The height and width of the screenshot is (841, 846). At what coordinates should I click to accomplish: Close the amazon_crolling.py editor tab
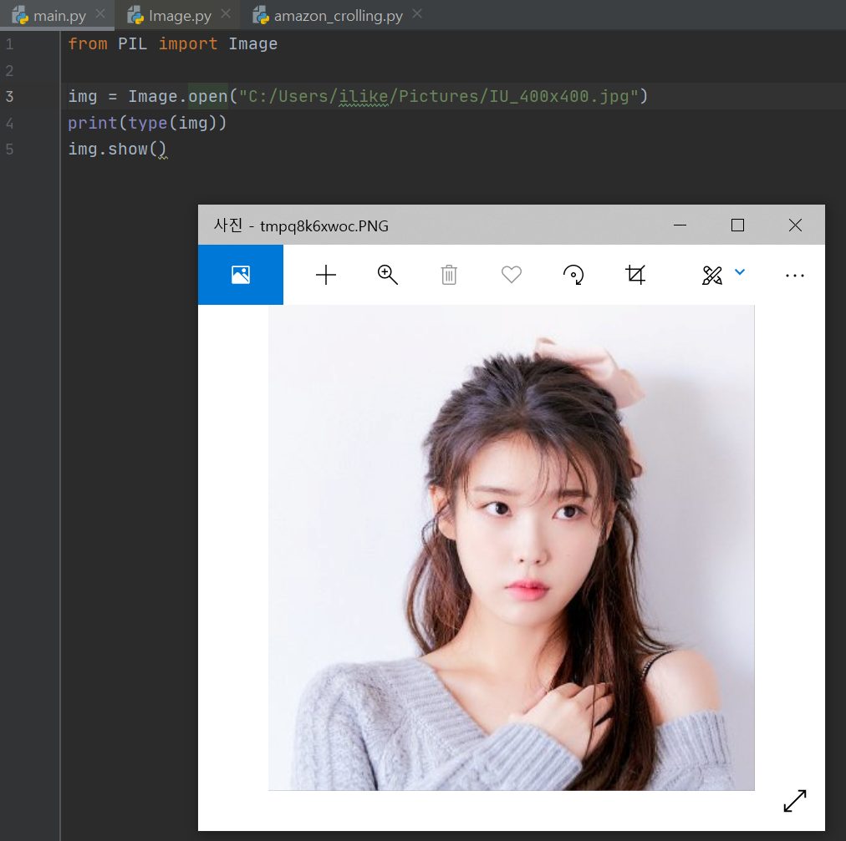(417, 15)
